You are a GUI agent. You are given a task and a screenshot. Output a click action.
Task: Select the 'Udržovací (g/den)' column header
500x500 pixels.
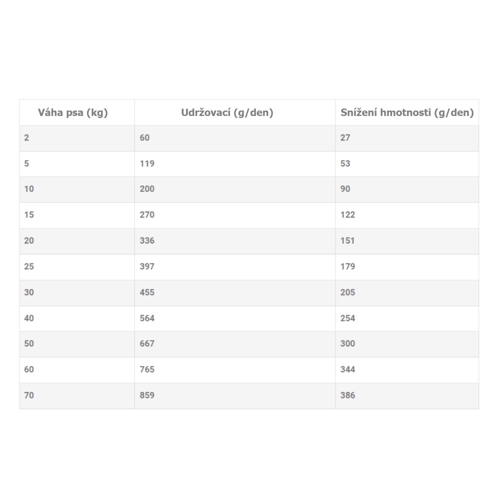(227, 112)
